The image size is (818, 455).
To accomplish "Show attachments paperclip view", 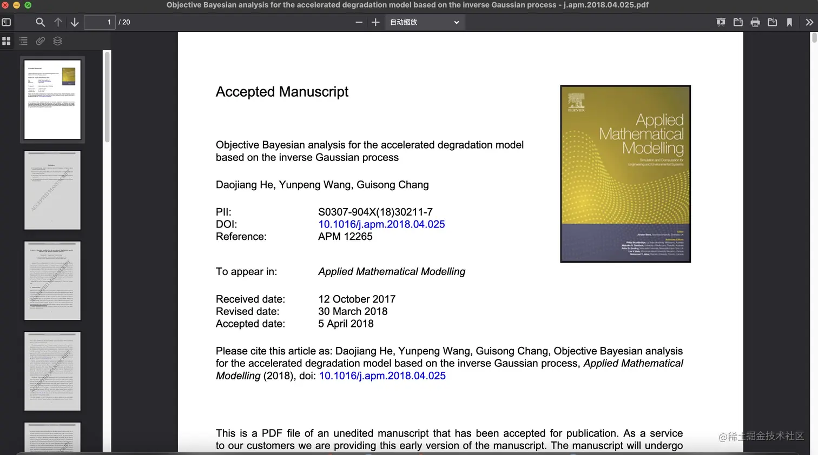I will click(41, 41).
